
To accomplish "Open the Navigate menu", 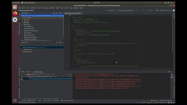I will click(x=34, y=8).
